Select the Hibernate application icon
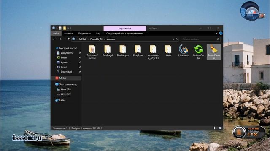The height and width of the screenshot is (151, 270). point(184,51)
